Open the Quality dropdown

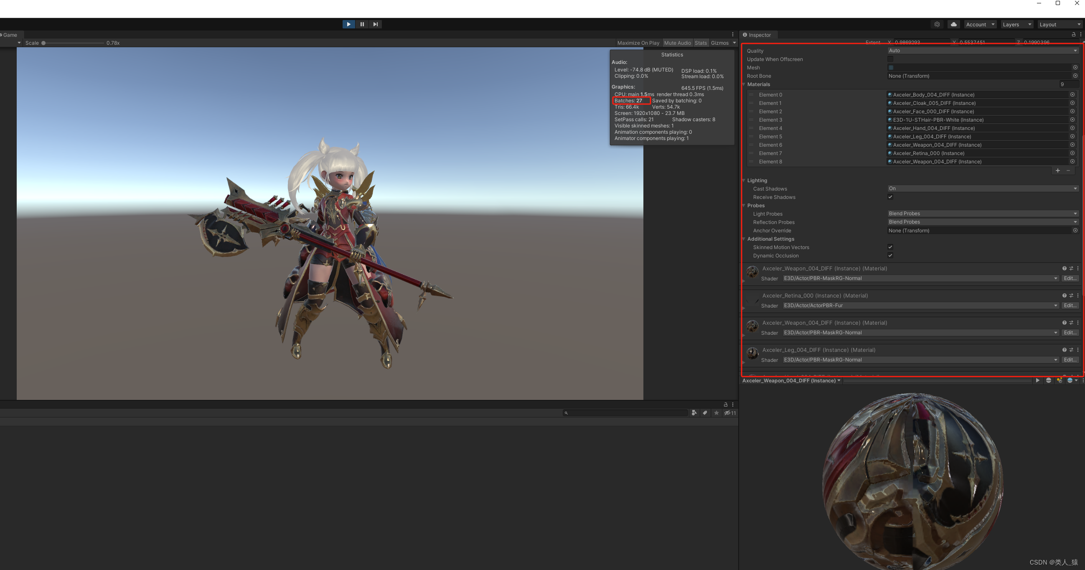(x=983, y=51)
